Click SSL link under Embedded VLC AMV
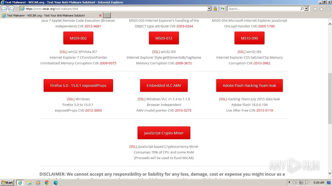332x186 pixels. point(141,99)
